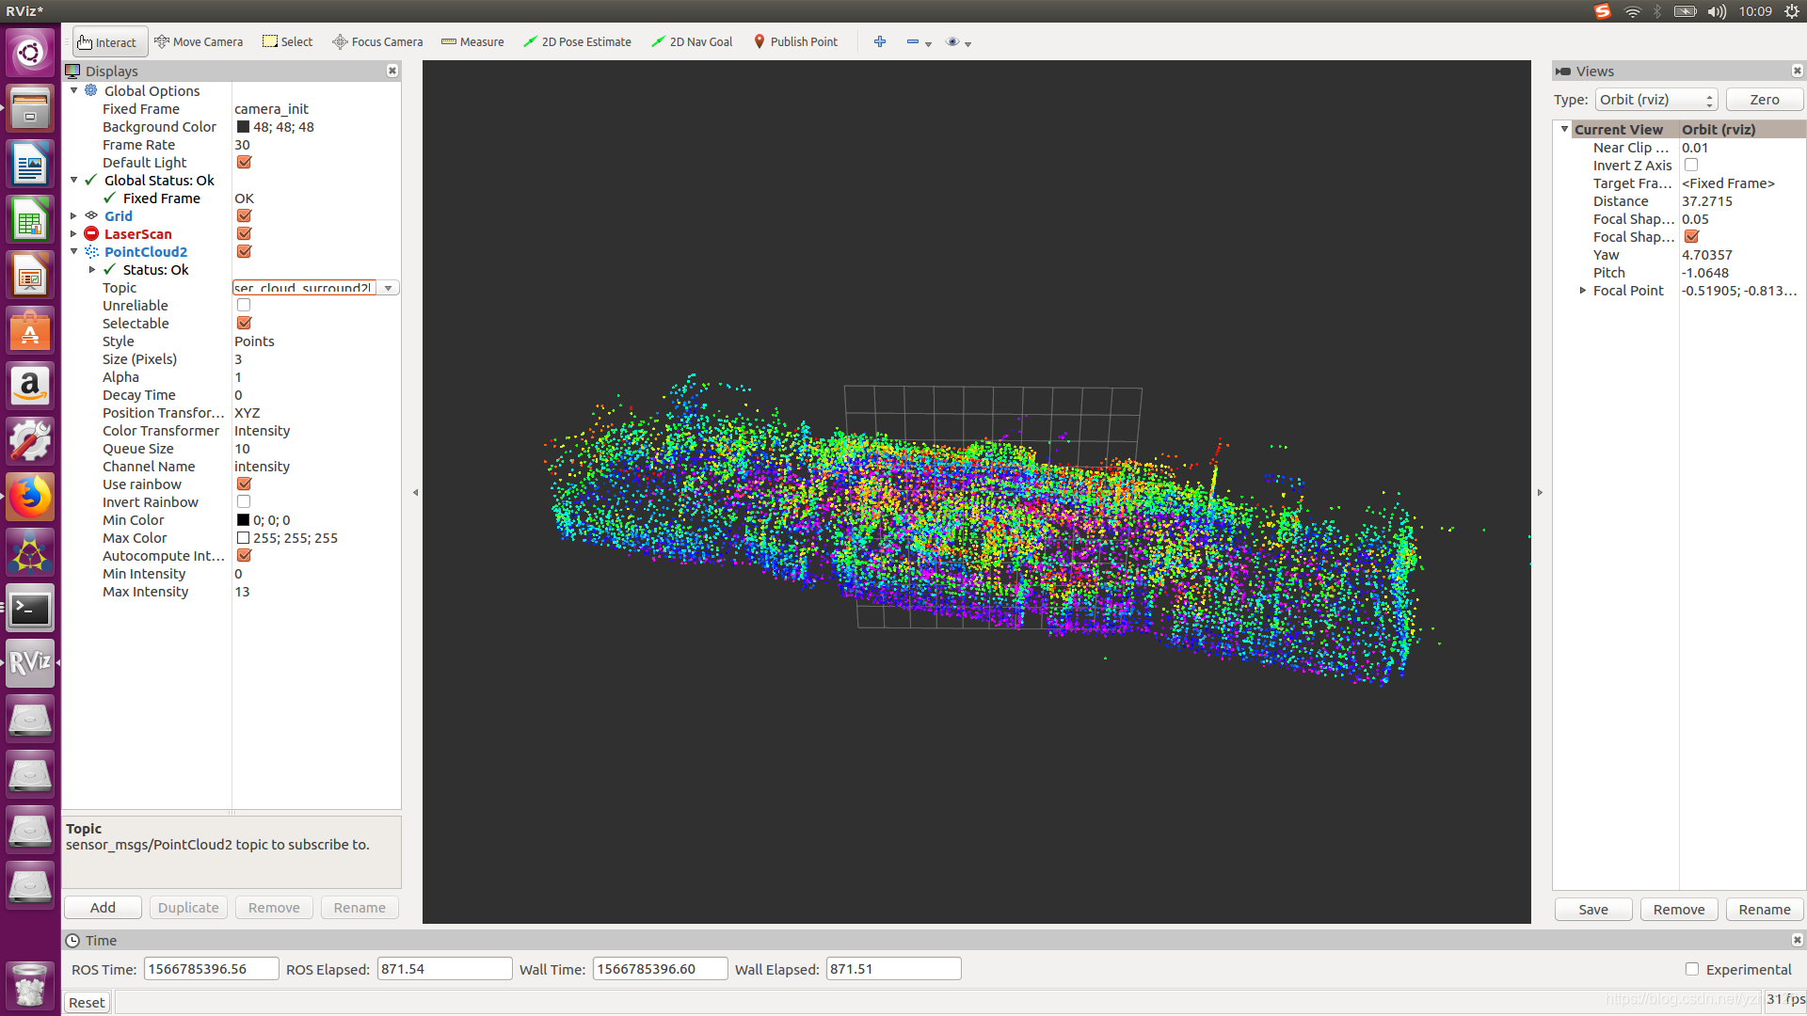Open the system power gear menu
The height and width of the screenshot is (1016, 1807).
pos(1792,11)
